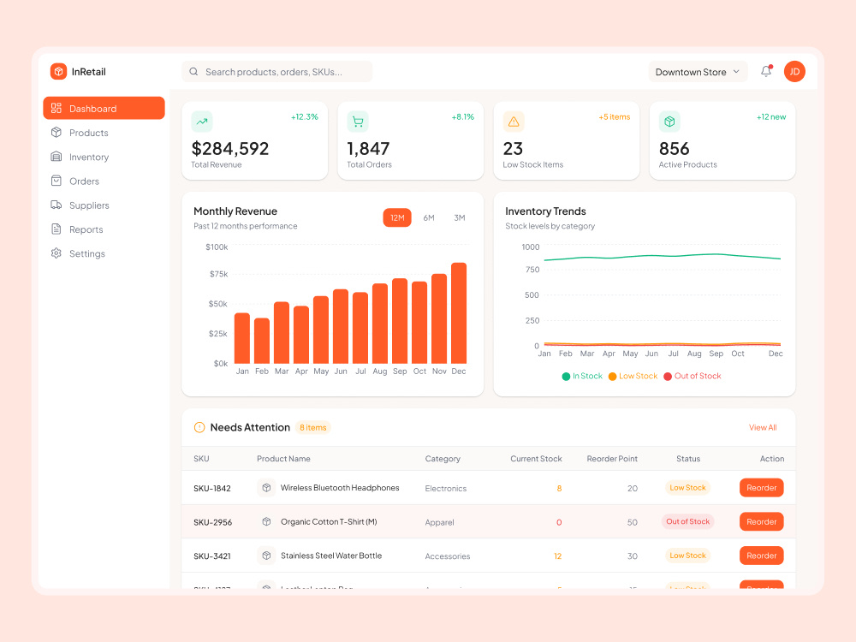Screen dimensions: 856x642
Task: Click the Total Revenue trend arrow icon
Action: 202,122
